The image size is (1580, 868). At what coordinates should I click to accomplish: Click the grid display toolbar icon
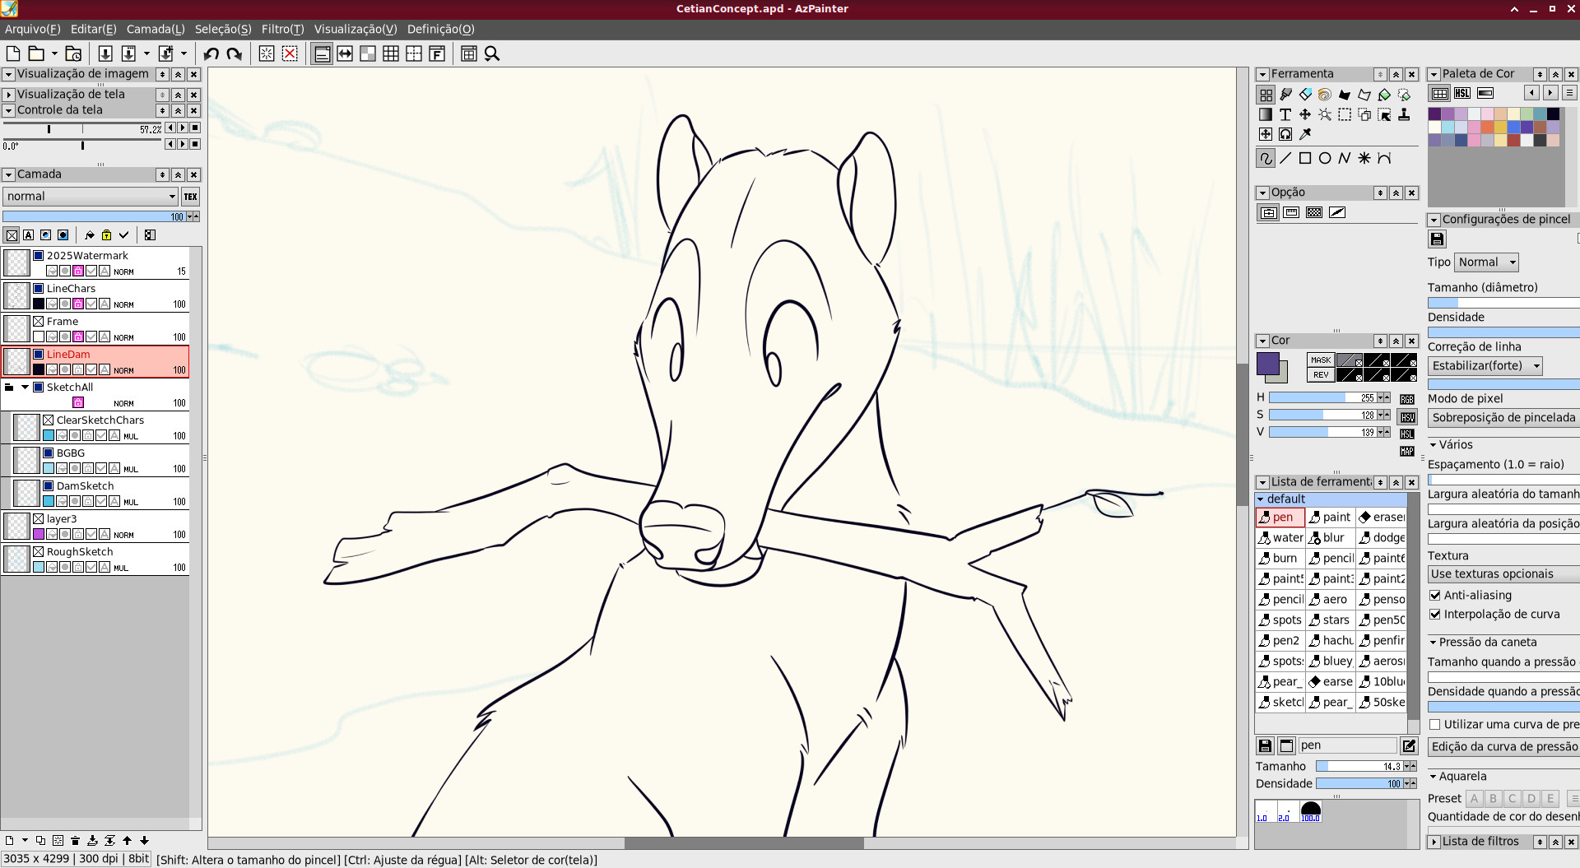[x=391, y=53]
